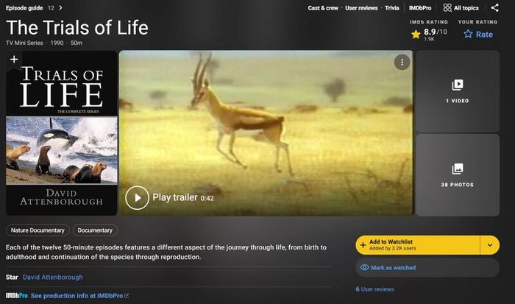Open IMDbPro from top navigation
This screenshot has height=304, width=515.
point(420,8)
